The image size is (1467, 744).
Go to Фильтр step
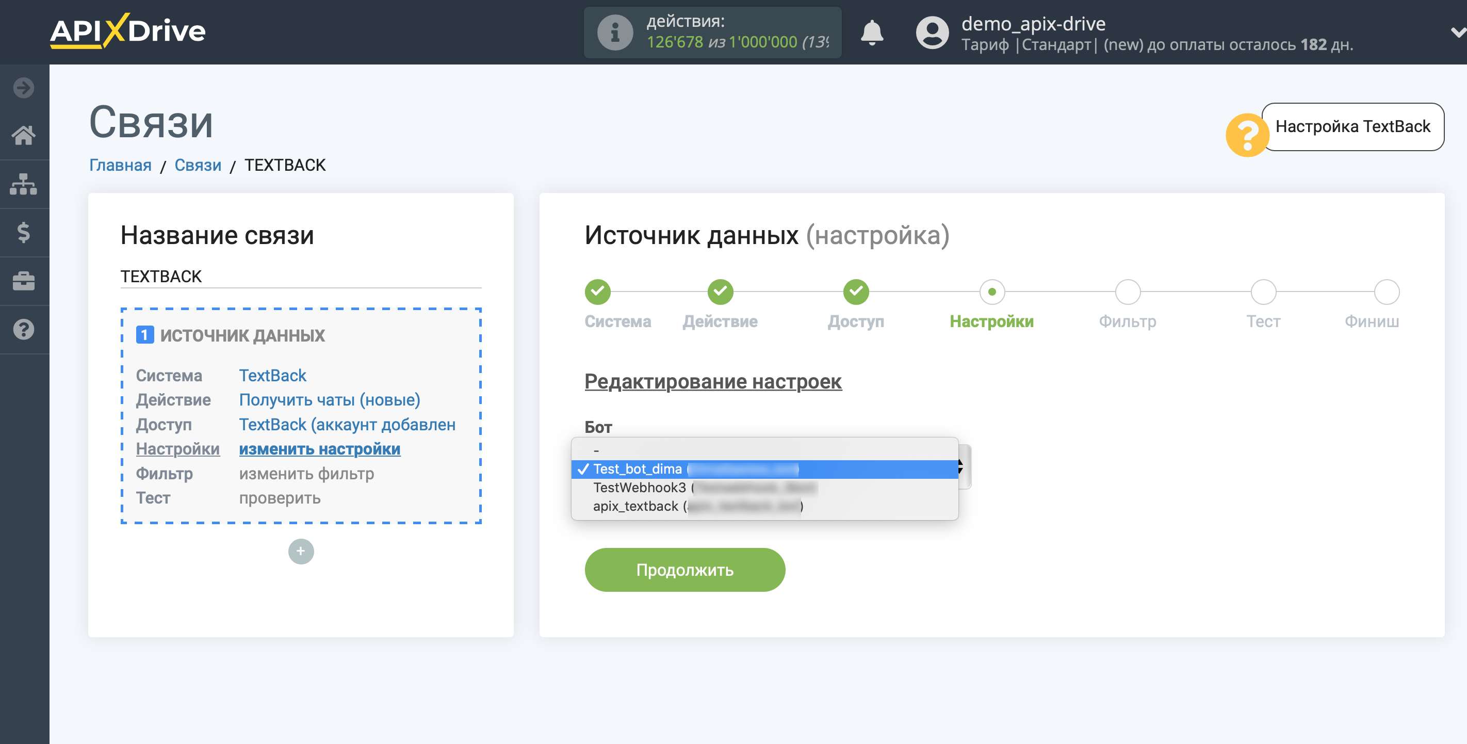tap(1128, 292)
